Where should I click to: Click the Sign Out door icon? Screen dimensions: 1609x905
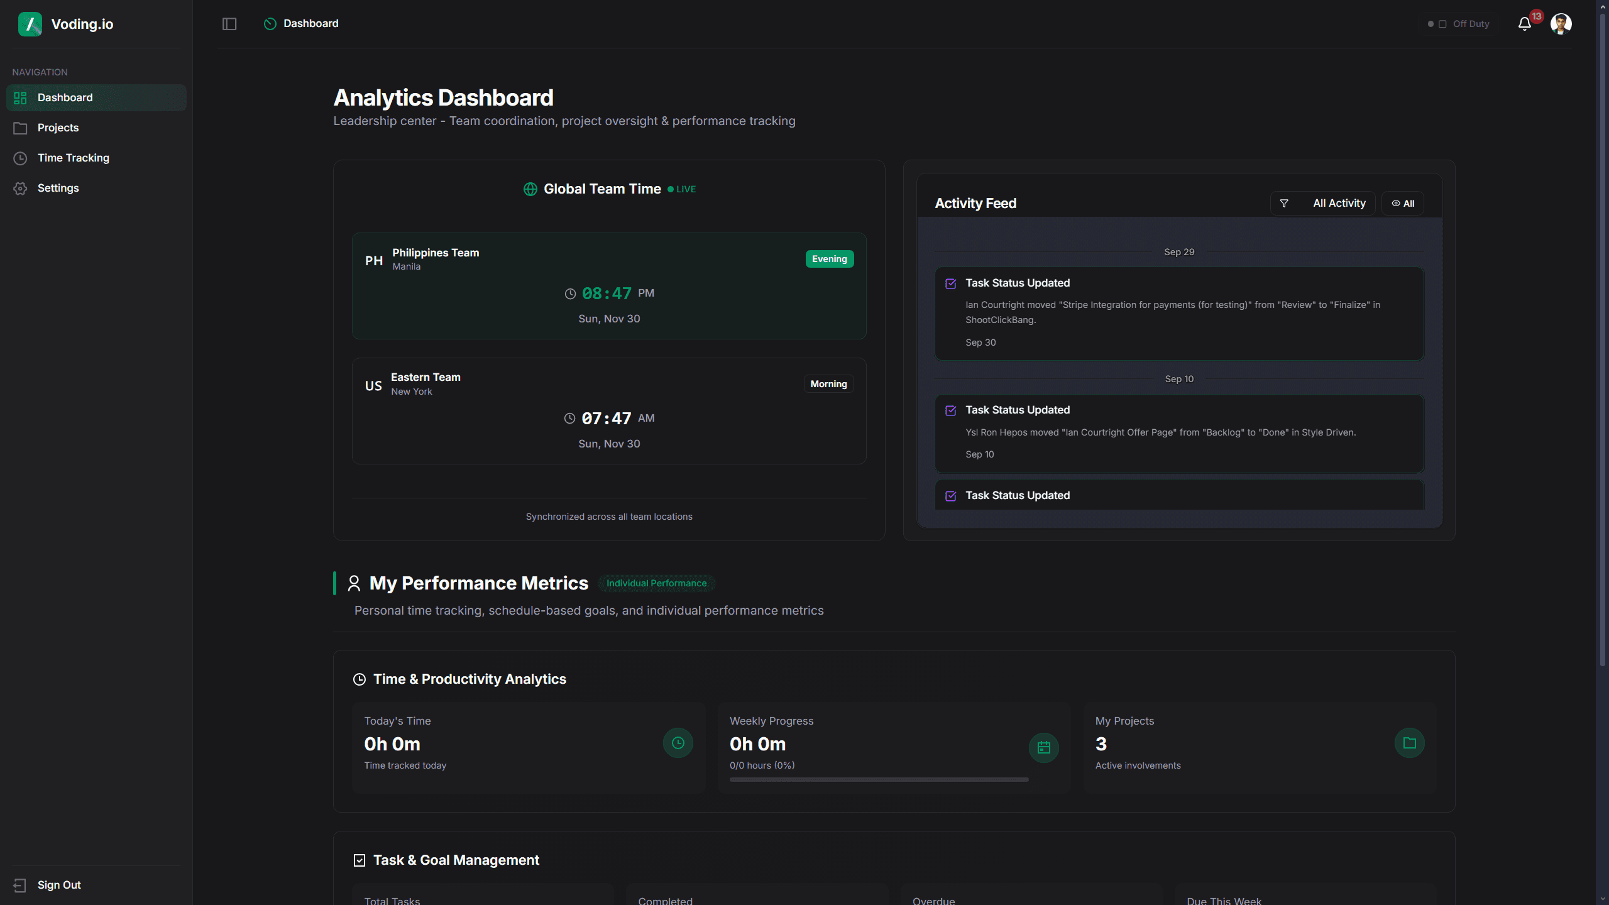click(x=19, y=885)
